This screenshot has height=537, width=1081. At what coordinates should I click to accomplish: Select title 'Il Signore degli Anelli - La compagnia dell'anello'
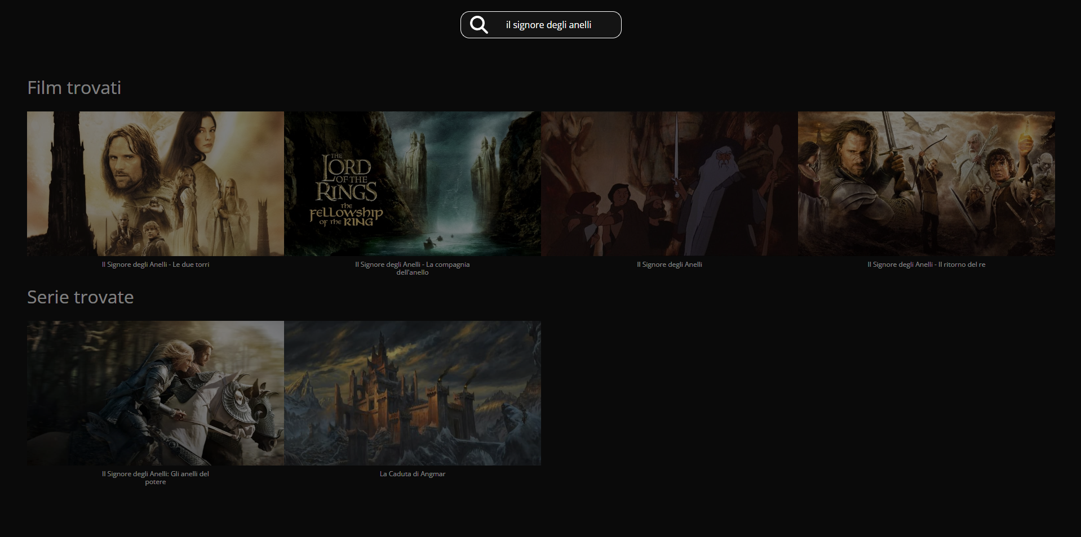[413, 268]
